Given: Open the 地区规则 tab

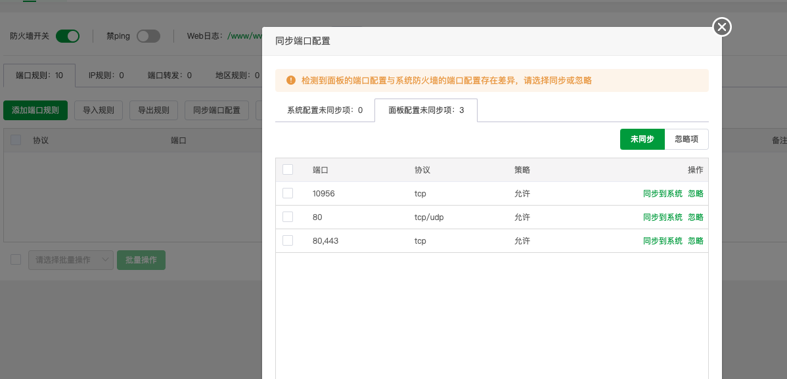Looking at the screenshot, I should click(237, 76).
